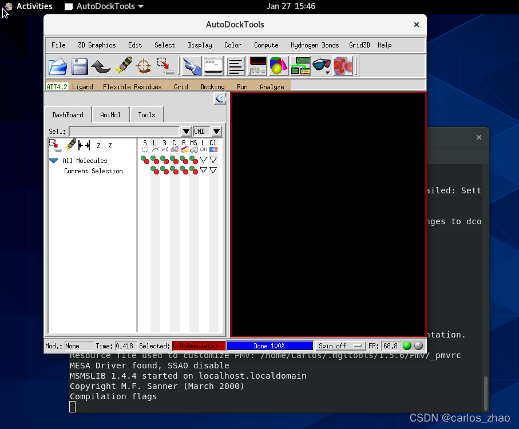This screenshot has width=519, height=429.
Task: Click the L OH labels column header
Action: [x=203, y=146]
